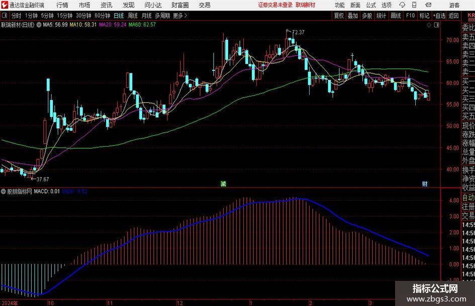Click the 游客 user label

[x=454, y=5]
